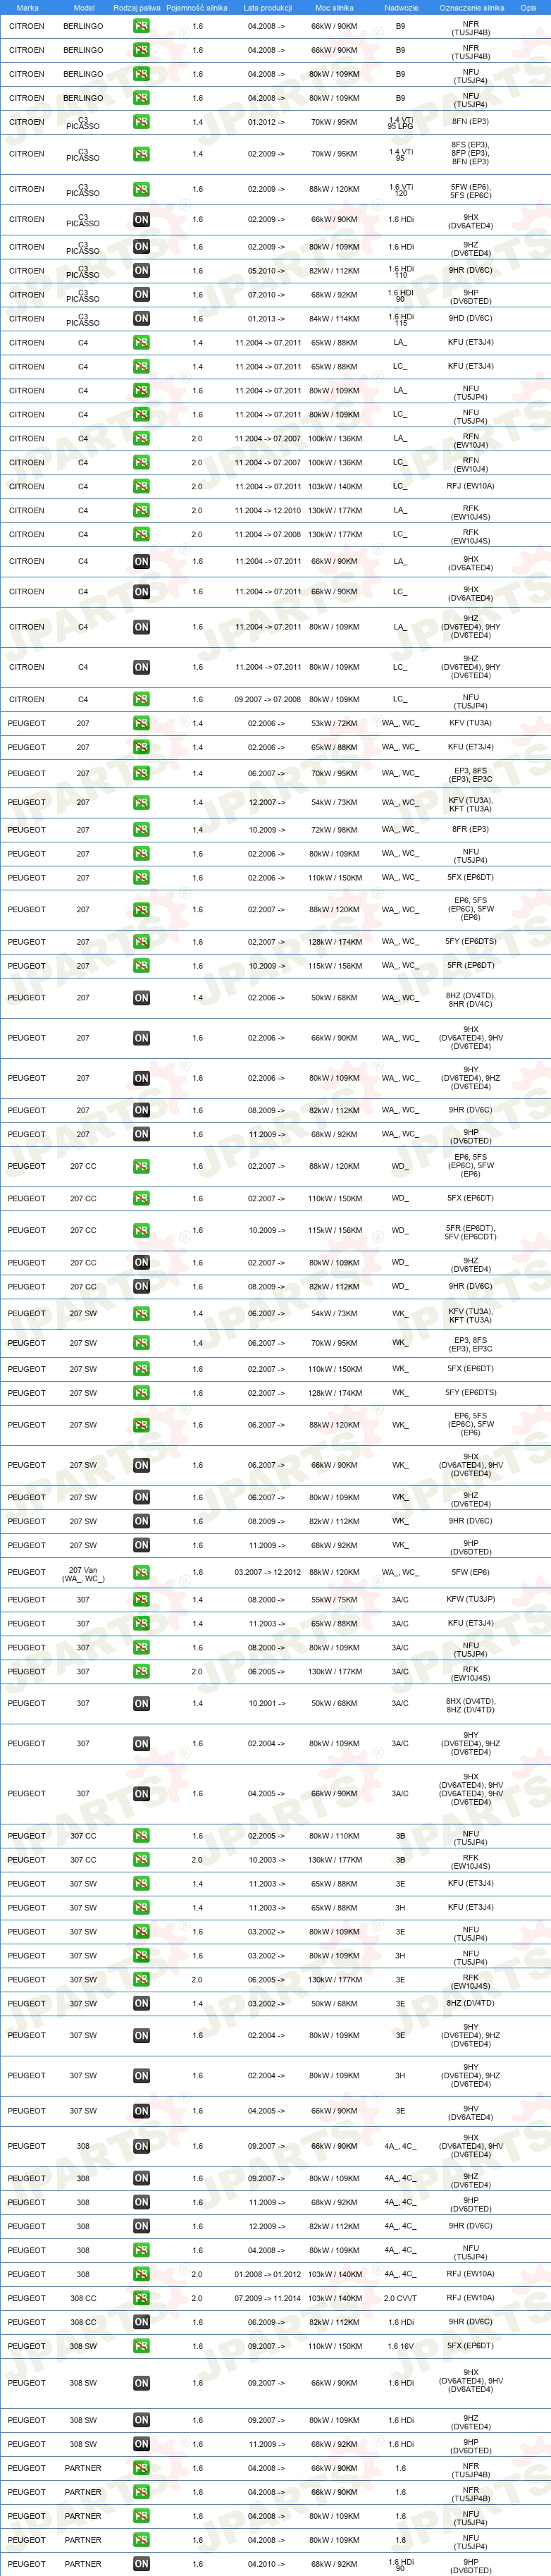The image size is (551, 2576).
Task: Click petrol icon in Peugeot 207 115kW/156KM row
Action: point(141,966)
